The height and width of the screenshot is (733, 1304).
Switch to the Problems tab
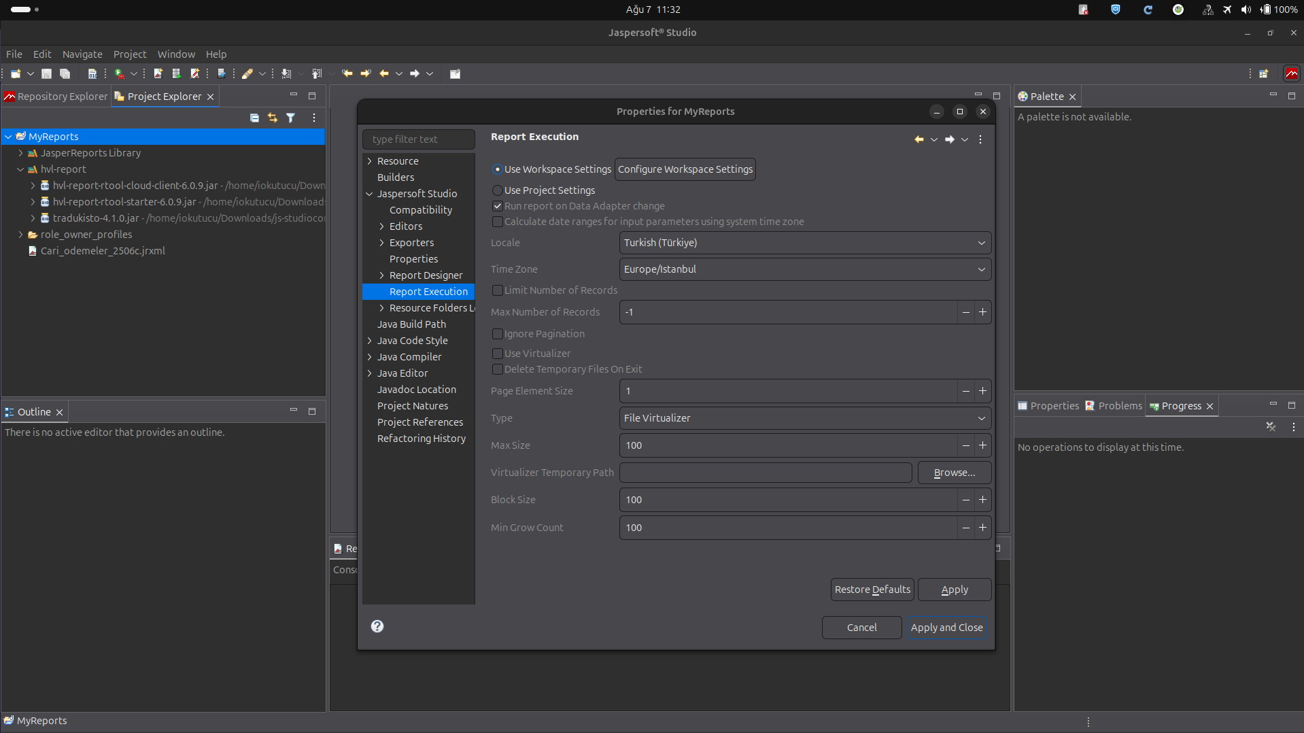tap(1113, 406)
